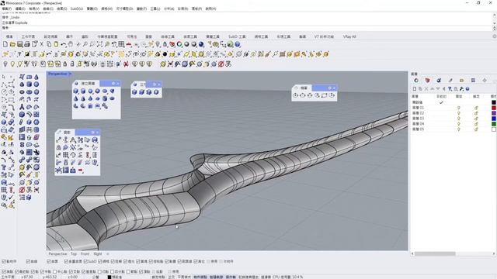Switch to the V7 new features toolbar tab

324,36
